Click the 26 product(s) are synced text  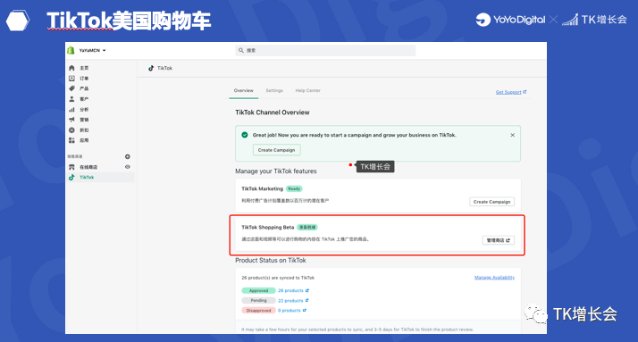click(278, 278)
